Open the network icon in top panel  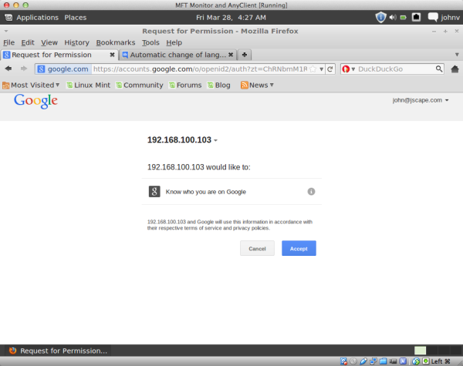pos(416,17)
